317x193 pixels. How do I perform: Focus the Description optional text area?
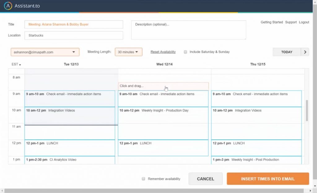[189, 30]
